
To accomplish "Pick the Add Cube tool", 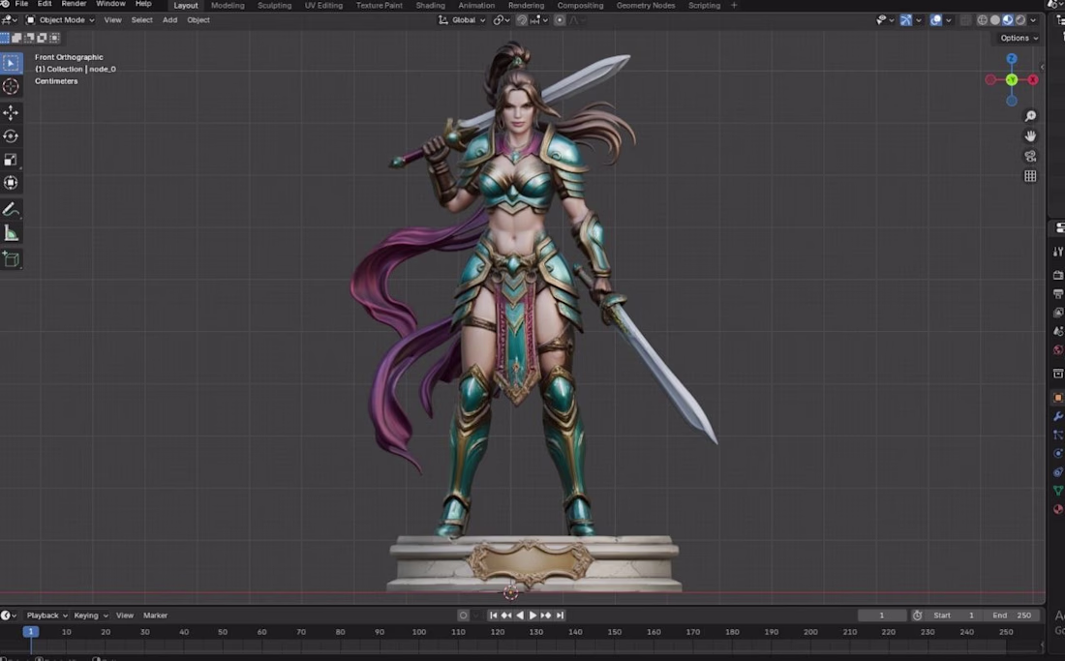I will click(x=11, y=258).
